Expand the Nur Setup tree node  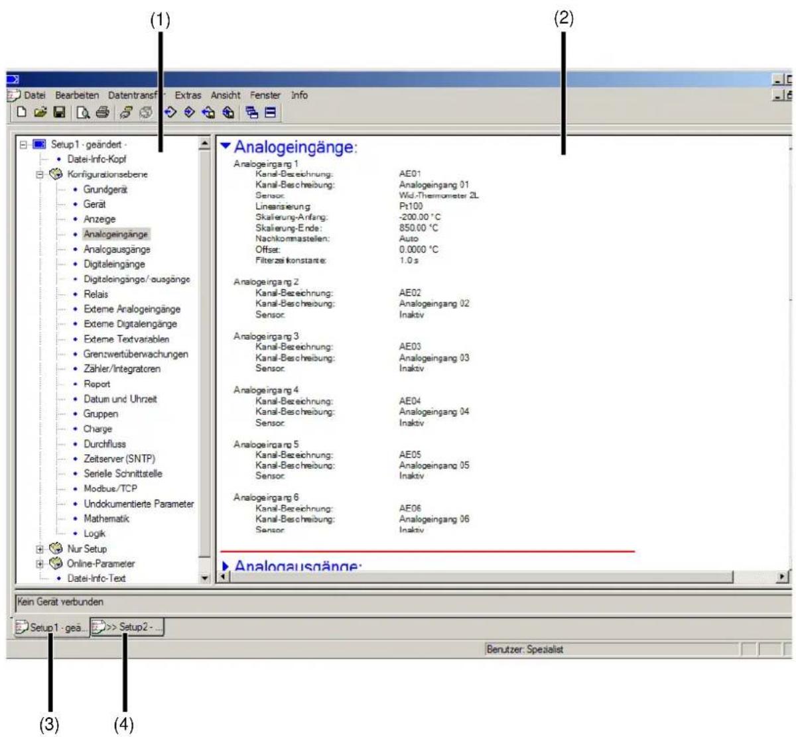click(x=40, y=549)
